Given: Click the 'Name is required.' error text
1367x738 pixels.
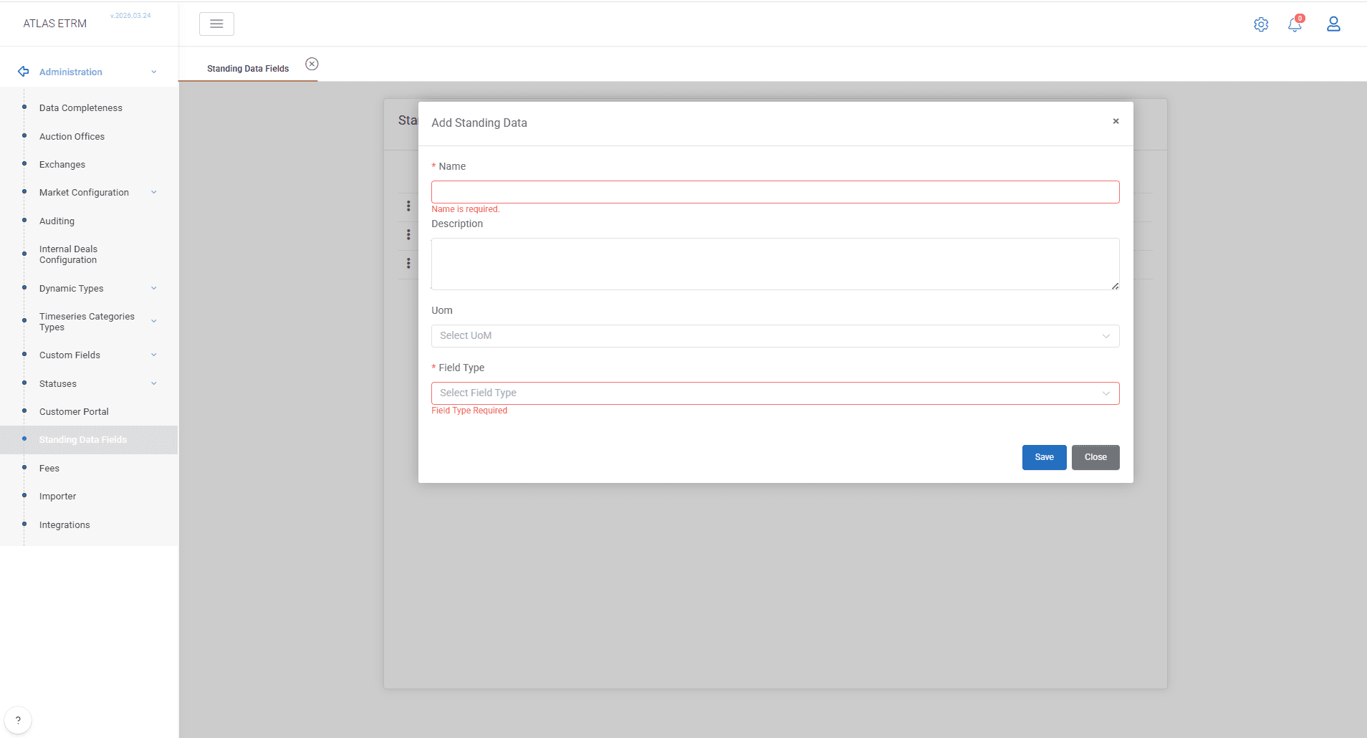Looking at the screenshot, I should click(466, 209).
